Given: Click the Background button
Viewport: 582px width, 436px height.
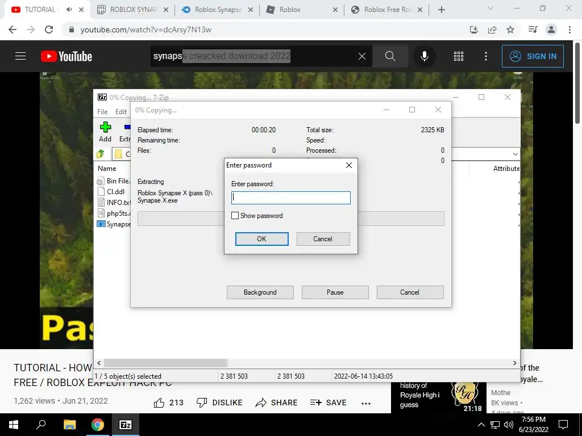Looking at the screenshot, I should pos(260,292).
